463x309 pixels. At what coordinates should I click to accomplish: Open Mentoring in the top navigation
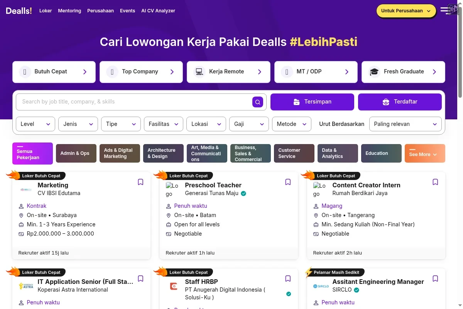(69, 11)
